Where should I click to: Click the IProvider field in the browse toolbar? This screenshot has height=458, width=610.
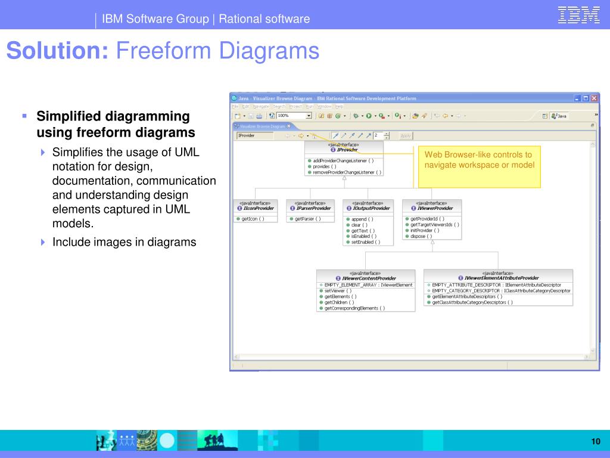tap(255, 135)
